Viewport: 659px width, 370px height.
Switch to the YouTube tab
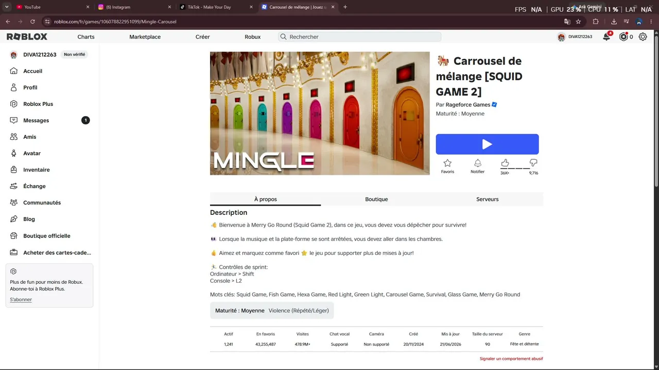point(49,7)
